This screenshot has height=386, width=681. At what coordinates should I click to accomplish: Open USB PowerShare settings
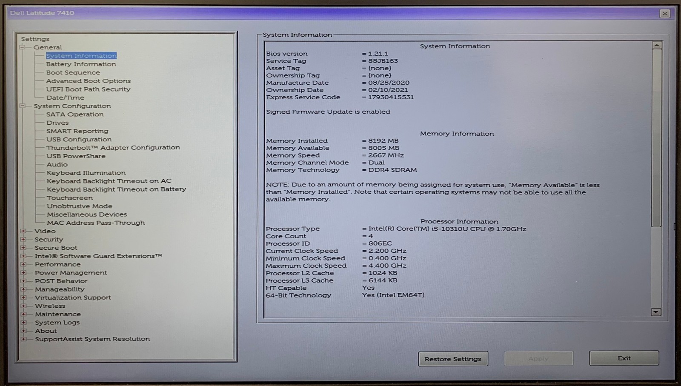coord(76,156)
